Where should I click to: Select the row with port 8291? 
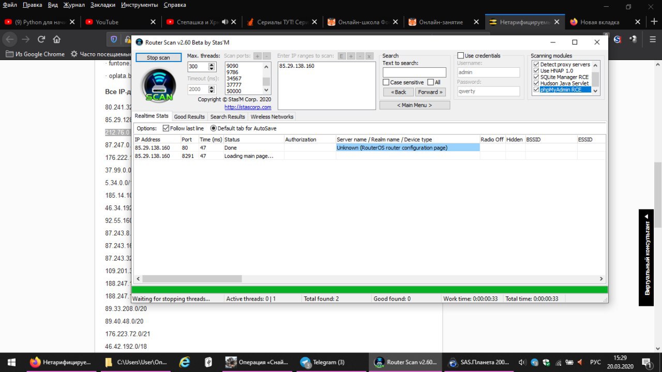coord(369,156)
